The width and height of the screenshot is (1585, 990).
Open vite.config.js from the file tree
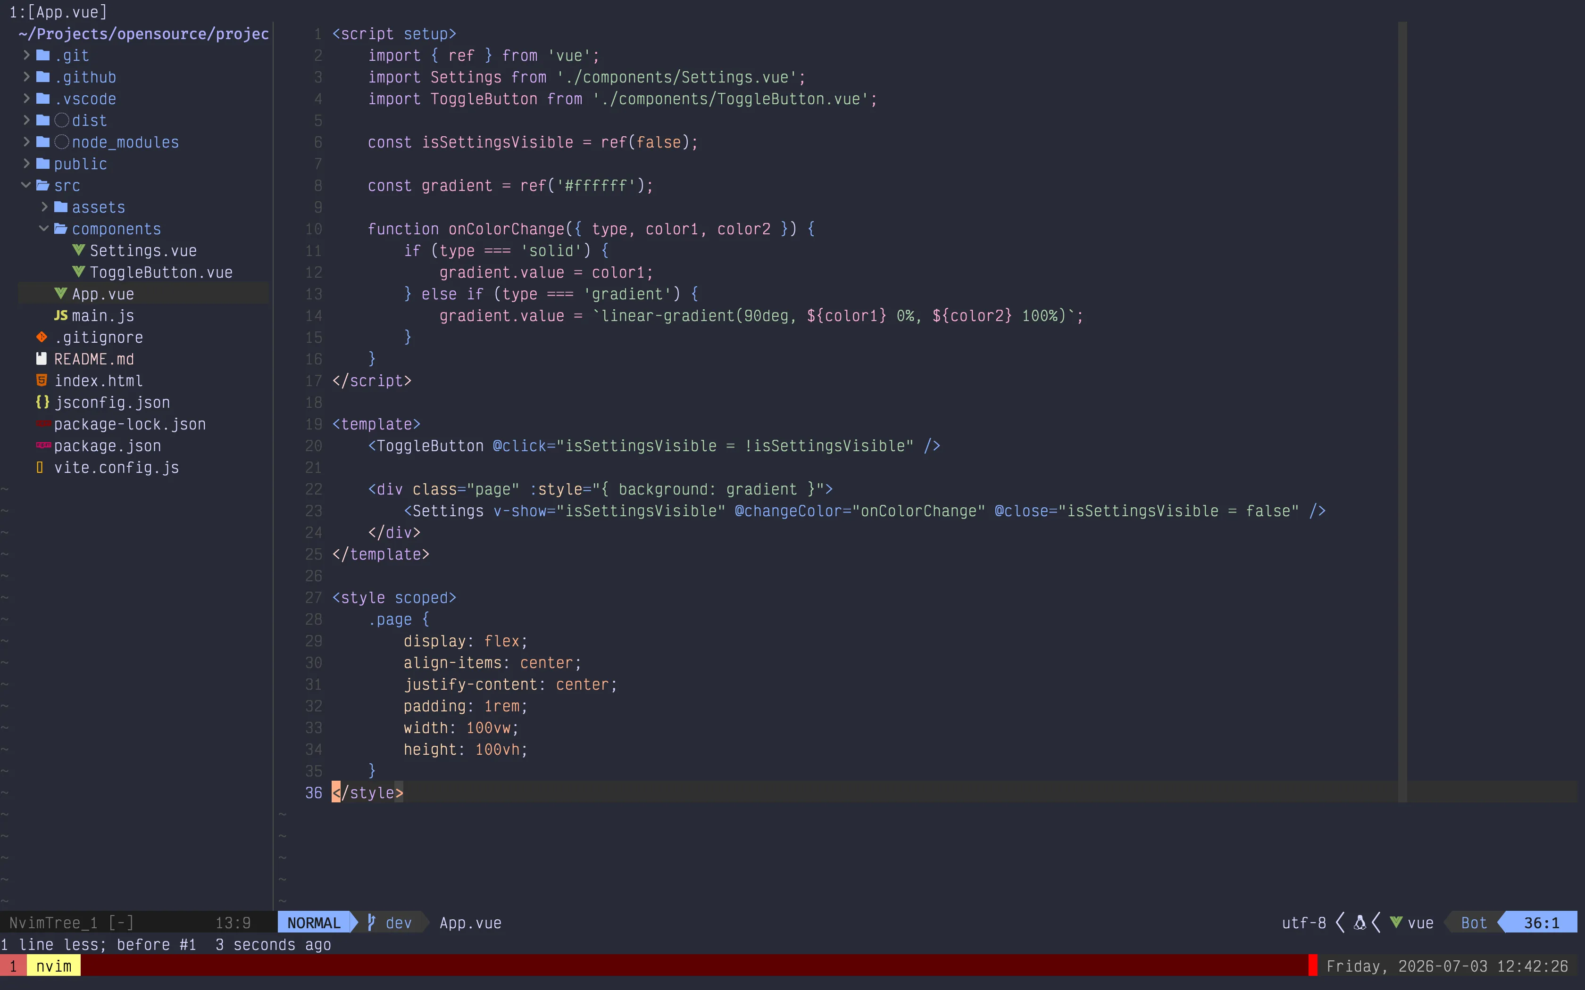tap(117, 467)
